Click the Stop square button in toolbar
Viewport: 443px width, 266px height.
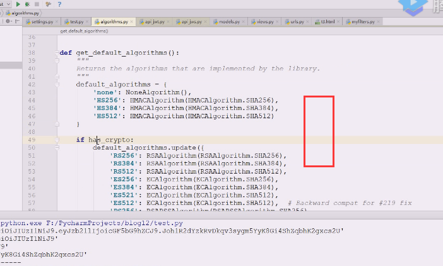[x=37, y=4]
